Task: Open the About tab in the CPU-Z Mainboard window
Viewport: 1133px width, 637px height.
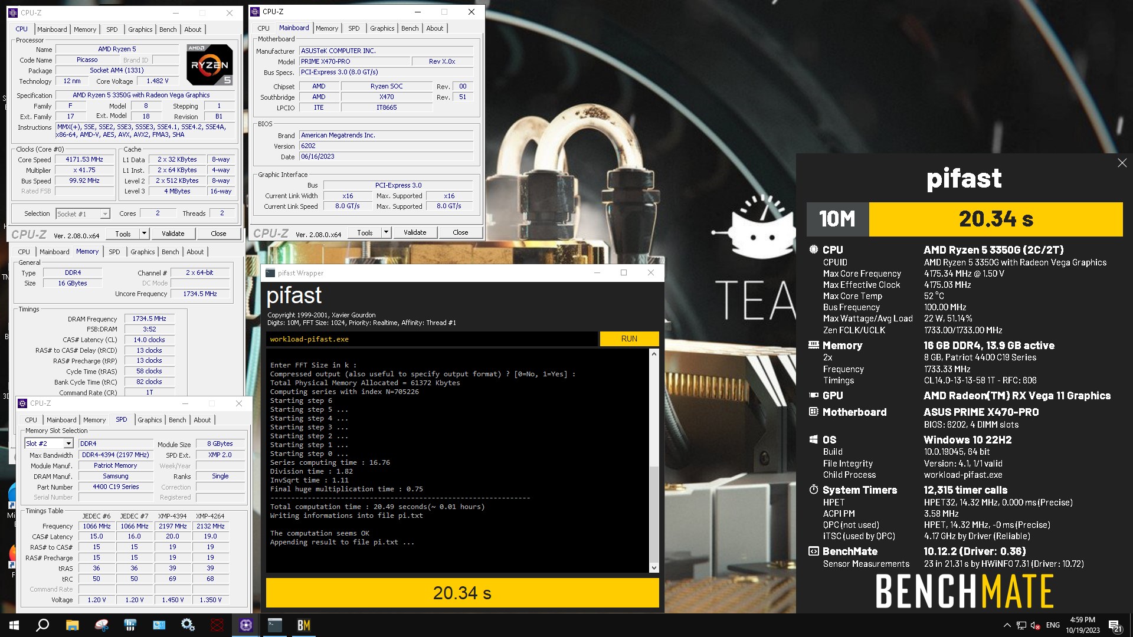Action: coord(435,28)
